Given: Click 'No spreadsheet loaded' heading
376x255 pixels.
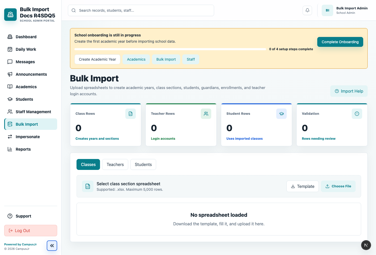Looking at the screenshot, I should (219, 215).
